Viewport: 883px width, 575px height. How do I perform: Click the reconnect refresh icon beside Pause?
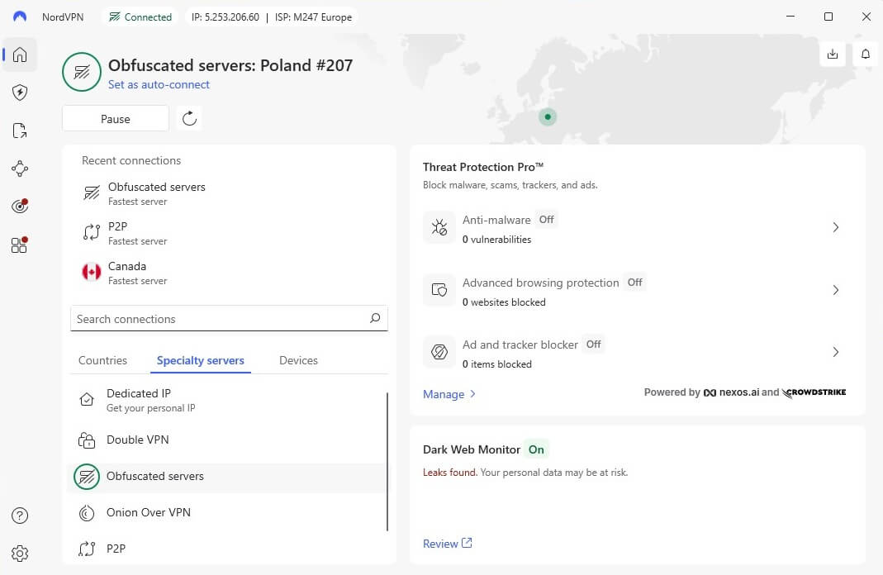click(188, 118)
